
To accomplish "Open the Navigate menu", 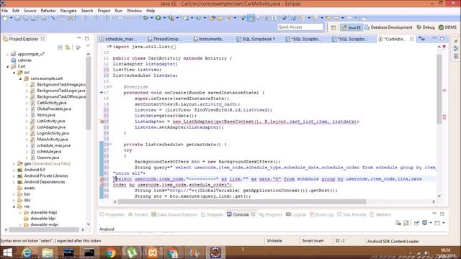I will tap(68, 11).
